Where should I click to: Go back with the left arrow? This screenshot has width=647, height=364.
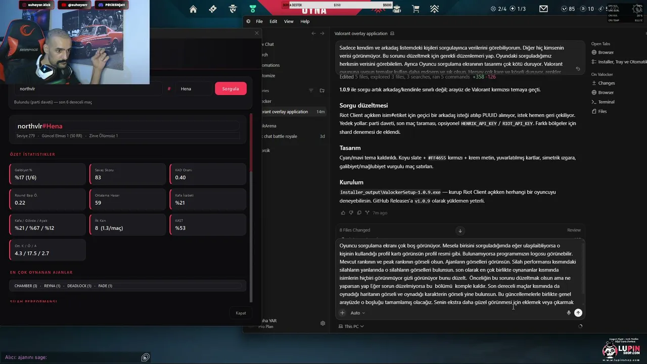[313, 33]
